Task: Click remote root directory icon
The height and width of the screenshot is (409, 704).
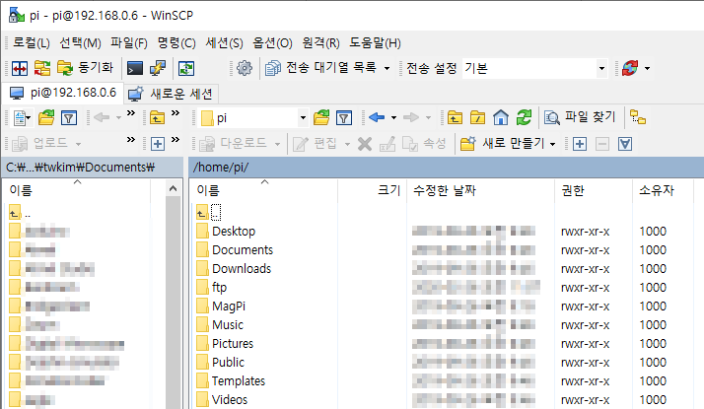Action: pos(477,118)
